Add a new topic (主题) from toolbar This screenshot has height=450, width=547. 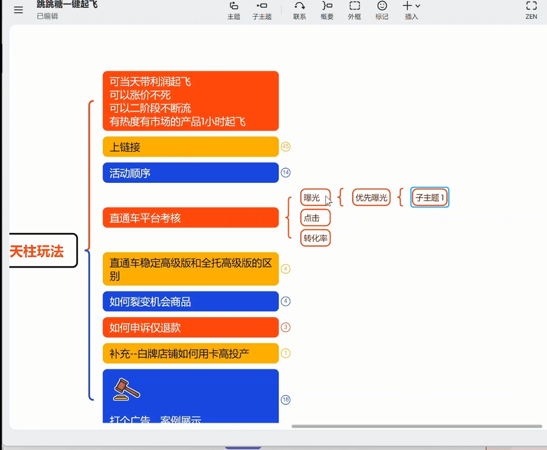pyautogui.click(x=233, y=10)
